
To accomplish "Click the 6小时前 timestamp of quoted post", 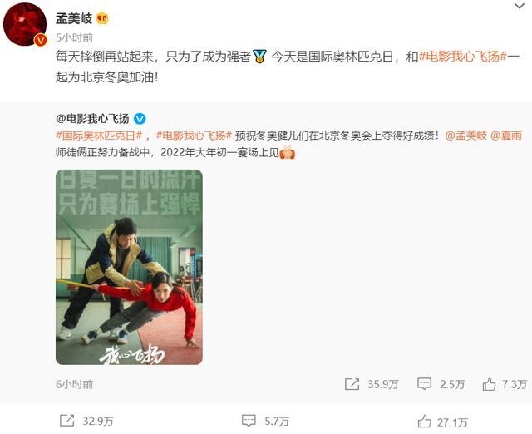I will click(74, 384).
